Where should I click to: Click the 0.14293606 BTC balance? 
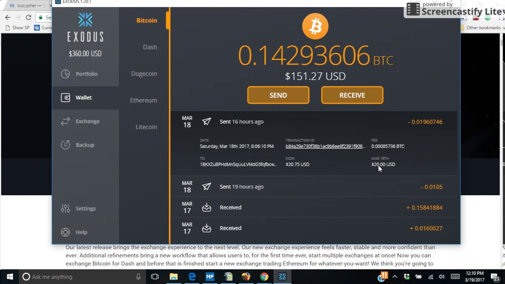[315, 56]
